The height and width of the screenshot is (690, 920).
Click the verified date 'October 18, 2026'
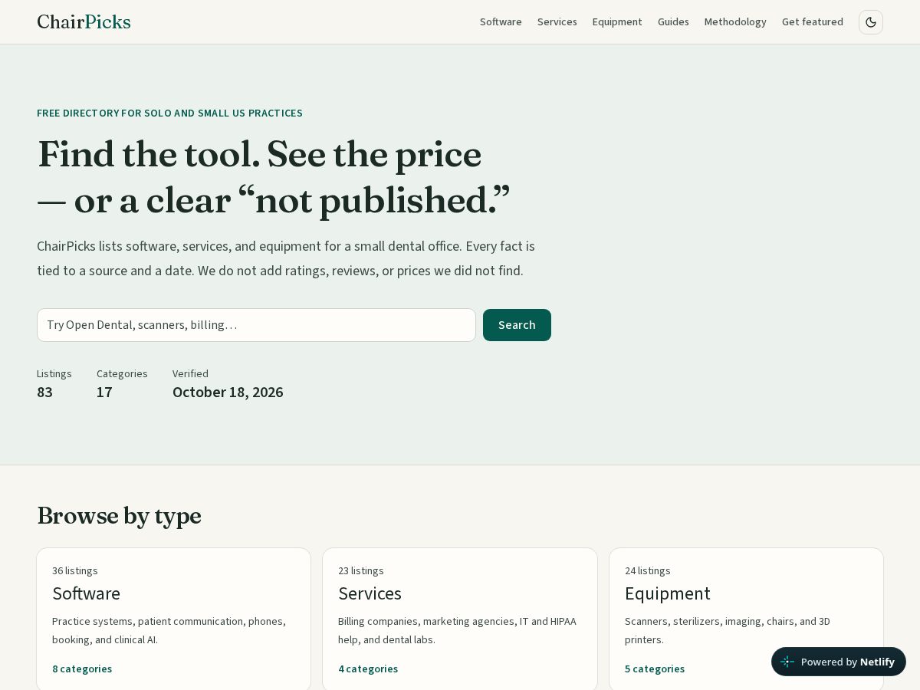228,392
